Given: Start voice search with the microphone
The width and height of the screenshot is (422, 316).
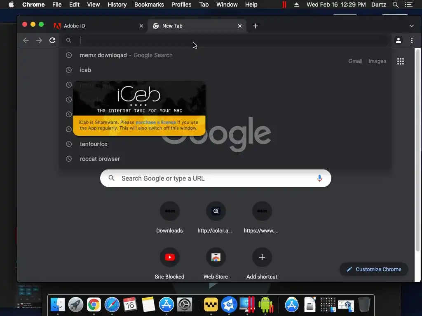Looking at the screenshot, I should coord(319,179).
